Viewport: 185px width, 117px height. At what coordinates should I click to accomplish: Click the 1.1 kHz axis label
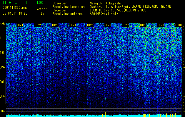[3, 38]
